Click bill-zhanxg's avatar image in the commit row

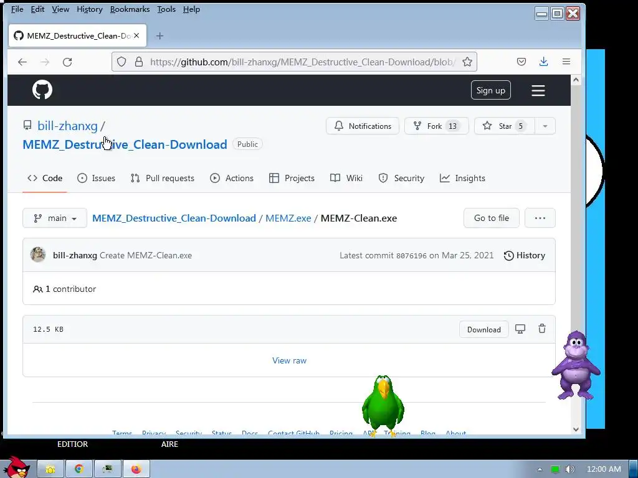[38, 255]
